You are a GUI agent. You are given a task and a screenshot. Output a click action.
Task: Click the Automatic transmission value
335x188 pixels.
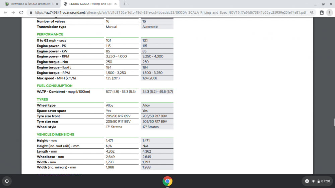[150, 27]
